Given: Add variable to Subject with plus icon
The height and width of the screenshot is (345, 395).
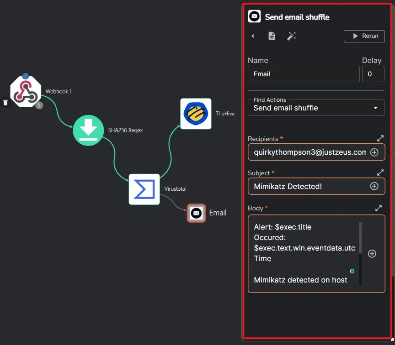Looking at the screenshot, I should (374, 186).
